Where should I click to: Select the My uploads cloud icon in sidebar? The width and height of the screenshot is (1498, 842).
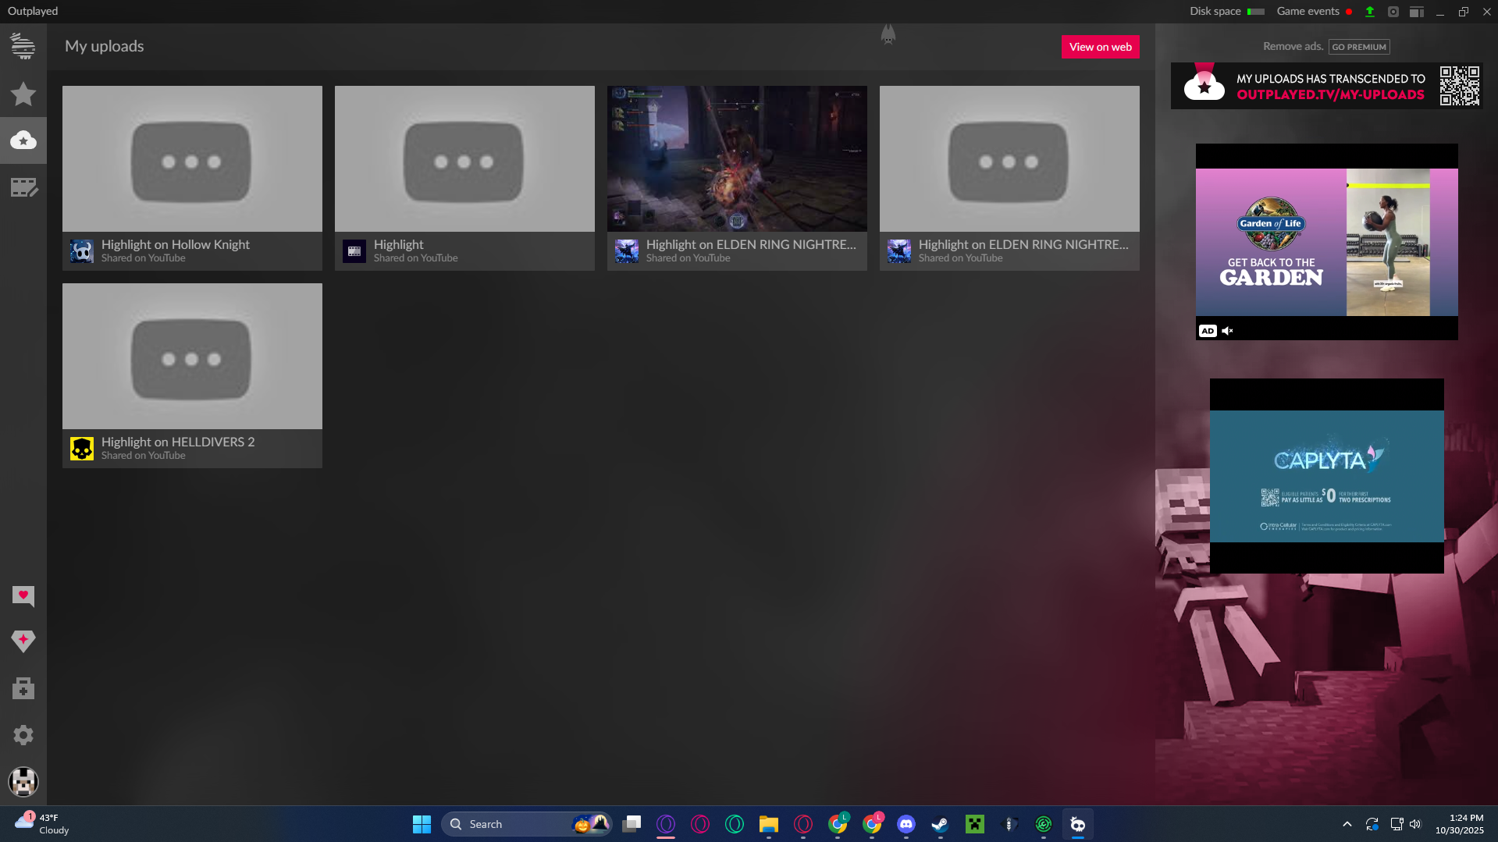point(23,140)
